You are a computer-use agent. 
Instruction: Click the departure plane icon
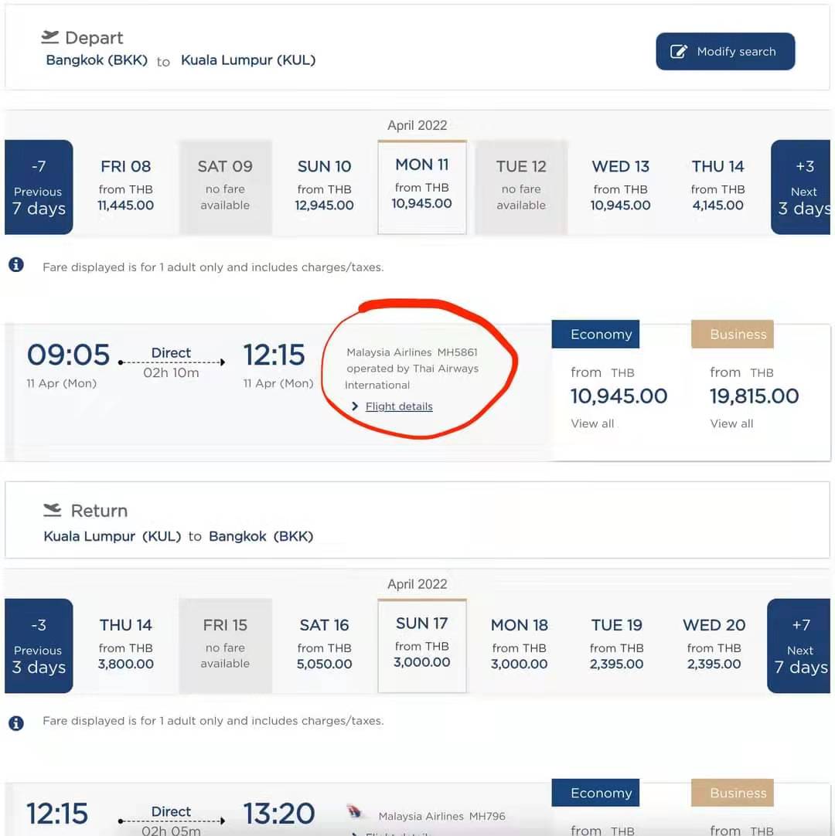(x=50, y=37)
